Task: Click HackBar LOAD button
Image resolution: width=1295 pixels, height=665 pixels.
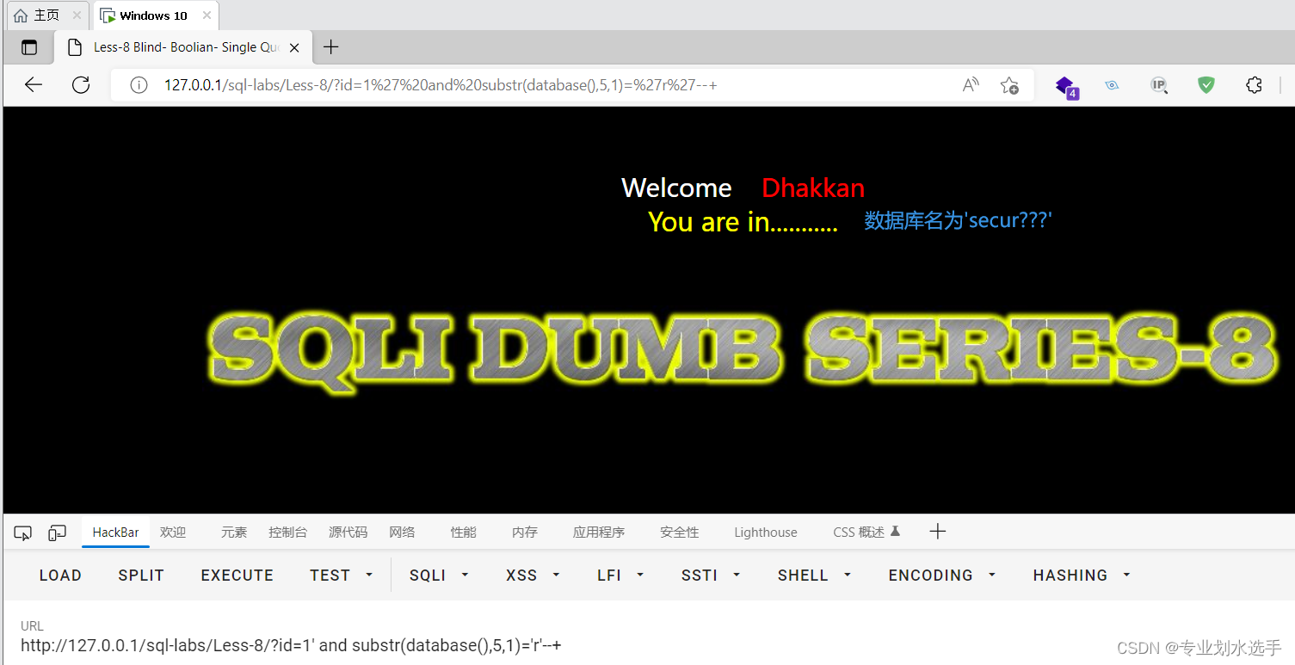Action: pos(60,576)
